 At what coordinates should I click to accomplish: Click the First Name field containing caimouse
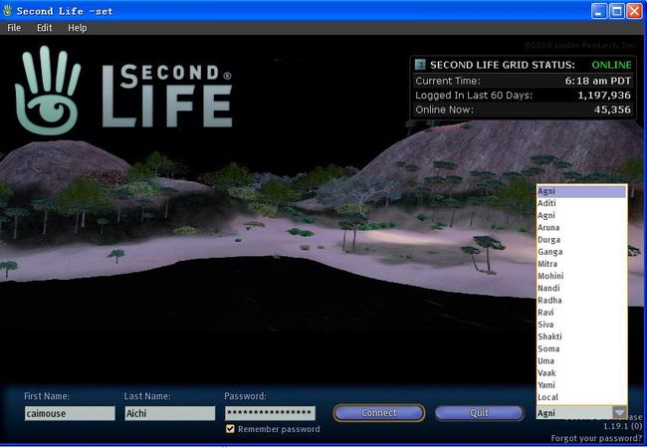(x=70, y=413)
